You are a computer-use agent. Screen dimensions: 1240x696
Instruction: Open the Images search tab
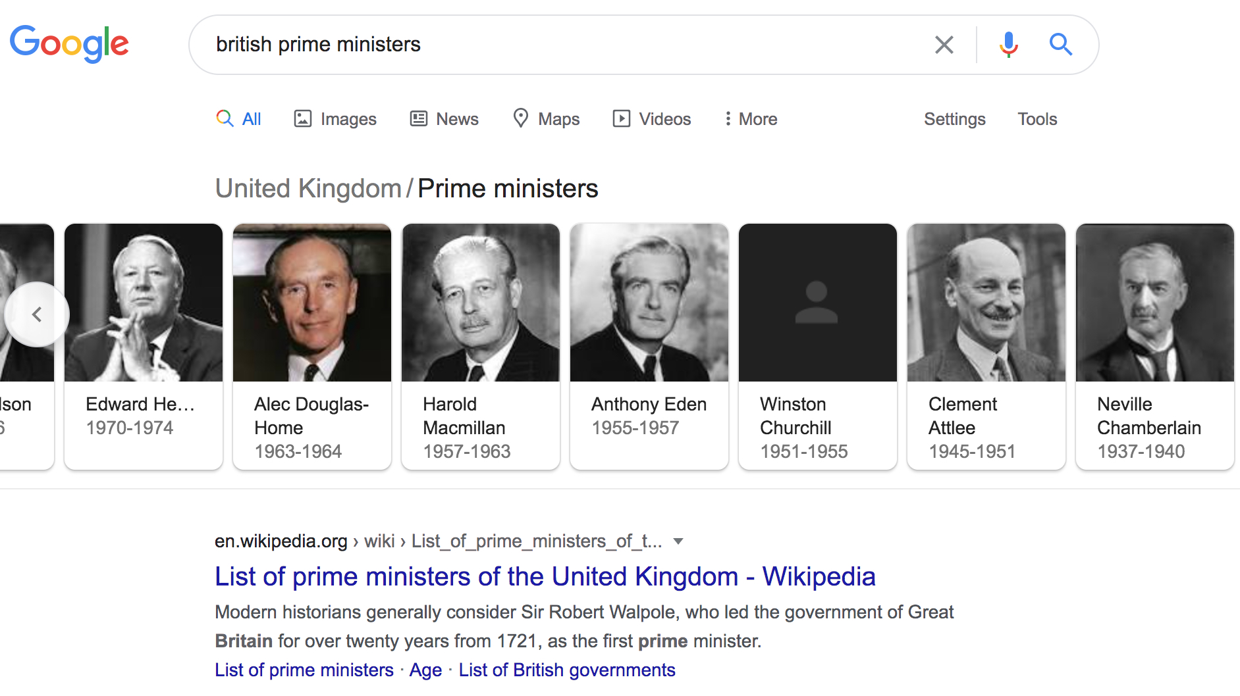pyautogui.click(x=335, y=119)
